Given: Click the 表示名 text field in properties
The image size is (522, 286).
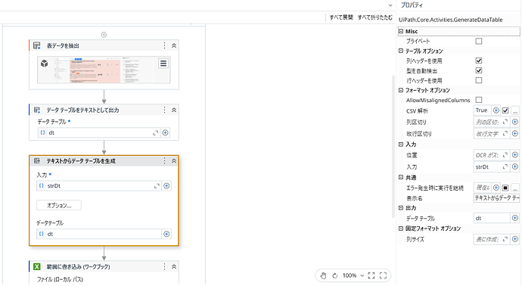Looking at the screenshot, I should point(496,198).
